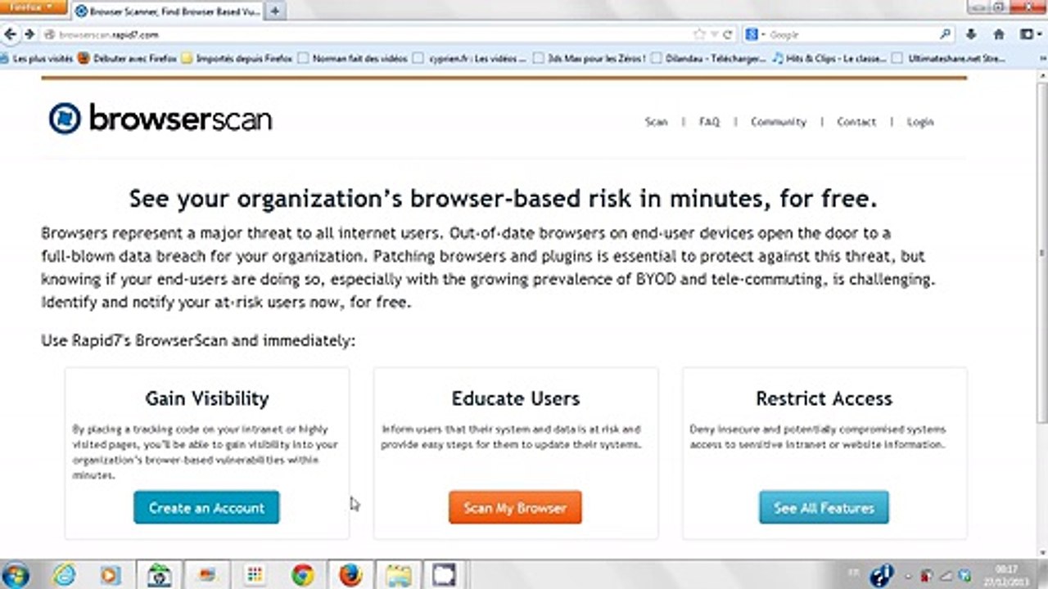Open the 'cyprien.fr : Les vidéos' bookmark
The width and height of the screenshot is (1048, 589).
click(470, 58)
